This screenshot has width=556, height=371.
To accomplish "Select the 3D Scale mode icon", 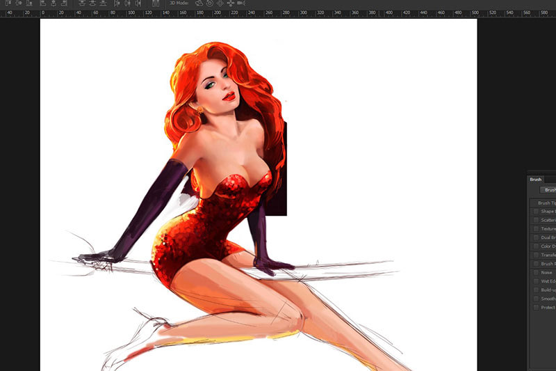I will click(x=241, y=3).
